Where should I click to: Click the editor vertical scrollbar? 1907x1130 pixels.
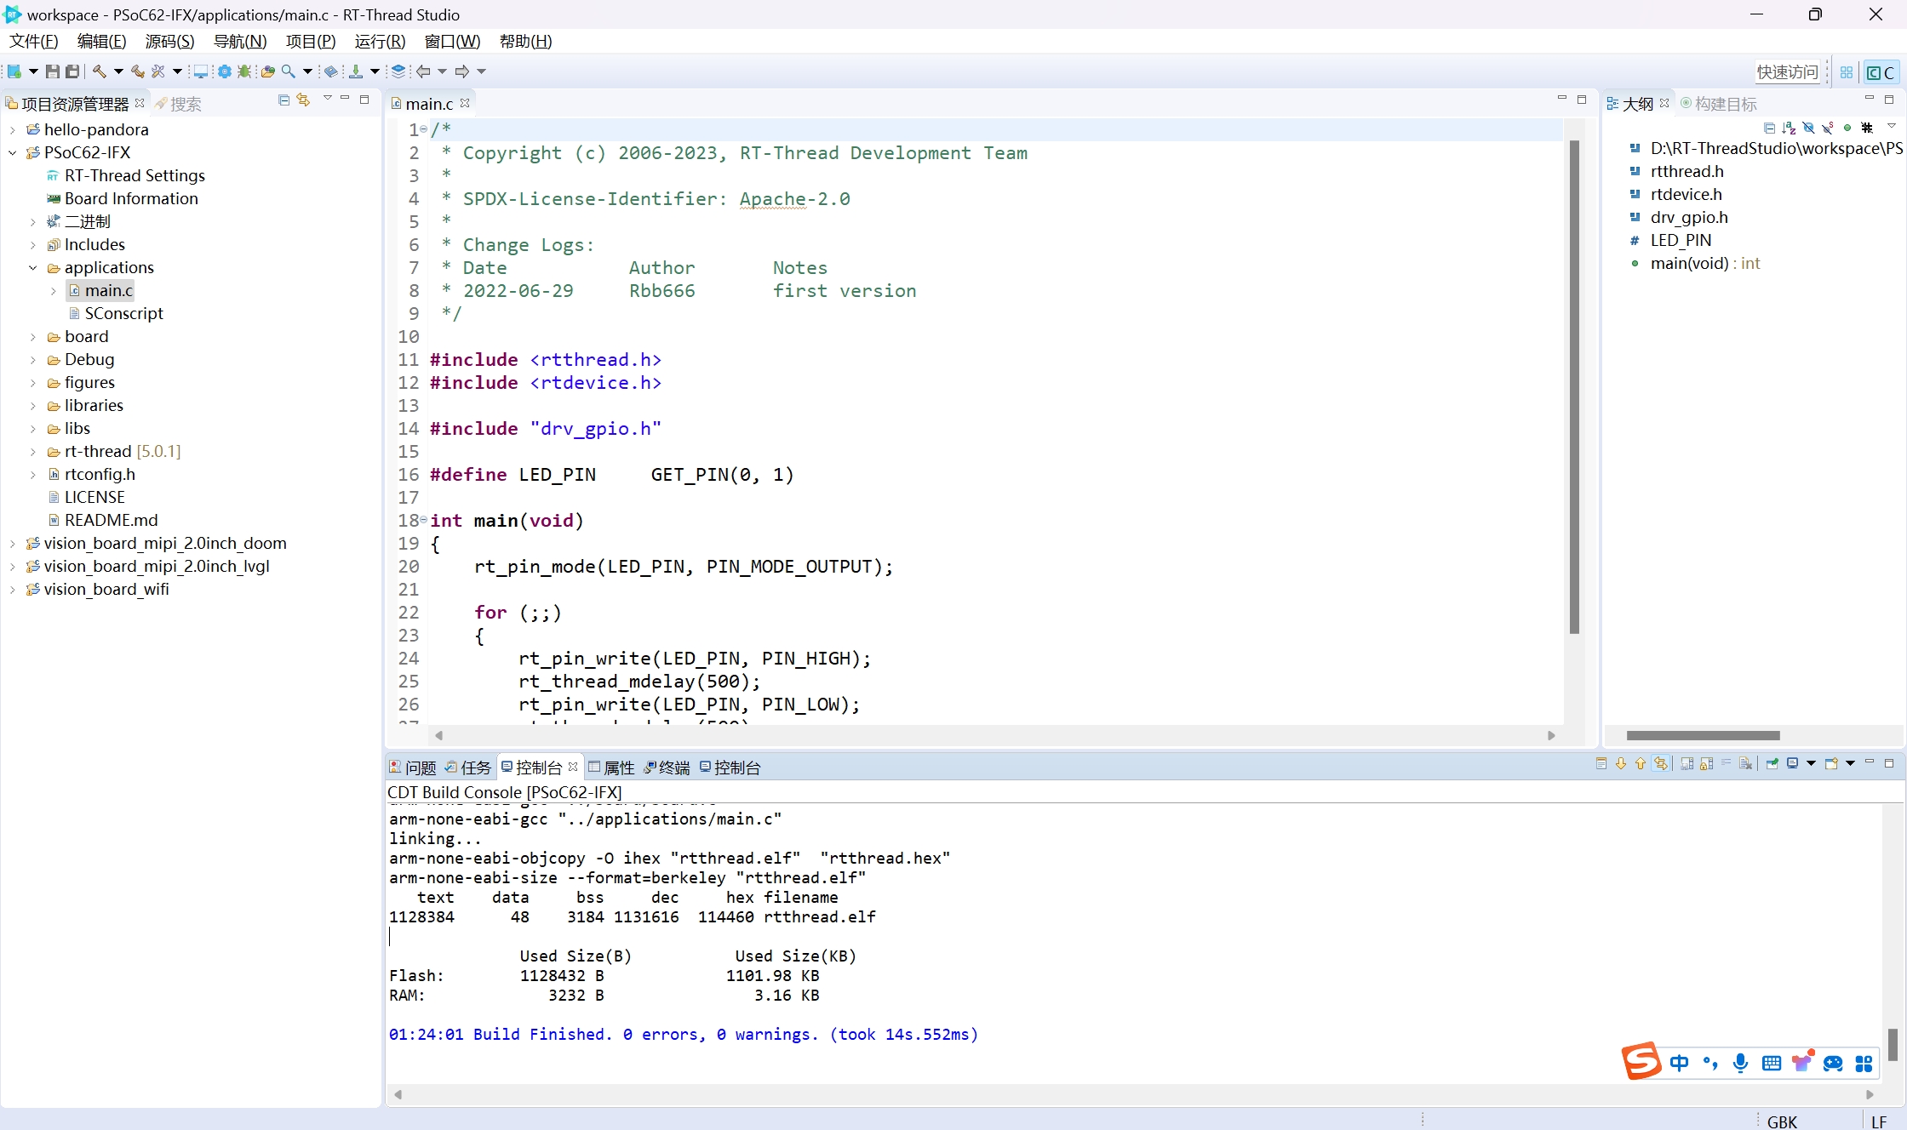click(x=1574, y=387)
